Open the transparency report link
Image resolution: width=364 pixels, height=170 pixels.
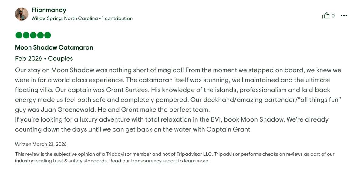(154, 161)
